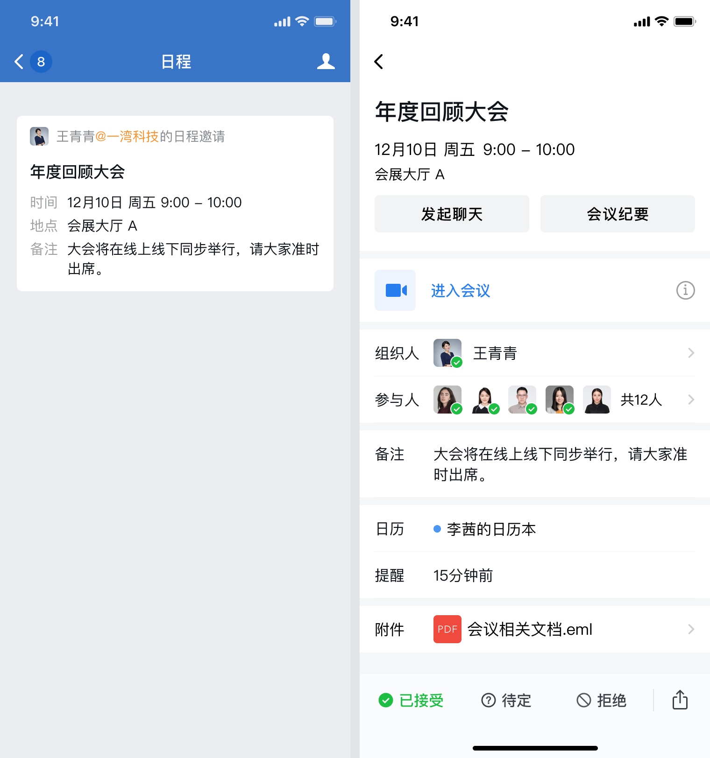Viewport: 710px width, 758px height.
Task: Tap the third participant avatar with glasses
Action: tap(522, 400)
